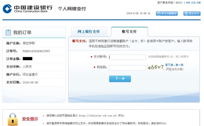This screenshot has height=126, width=204.
Task: Click the 退出支付 button
Action: [192, 14]
